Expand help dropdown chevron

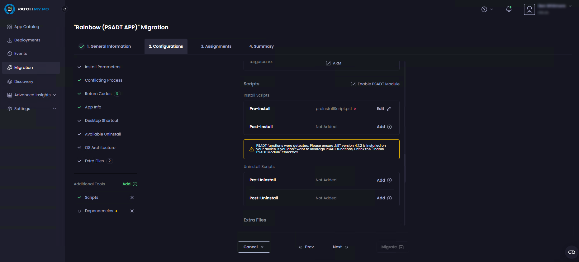491,9
